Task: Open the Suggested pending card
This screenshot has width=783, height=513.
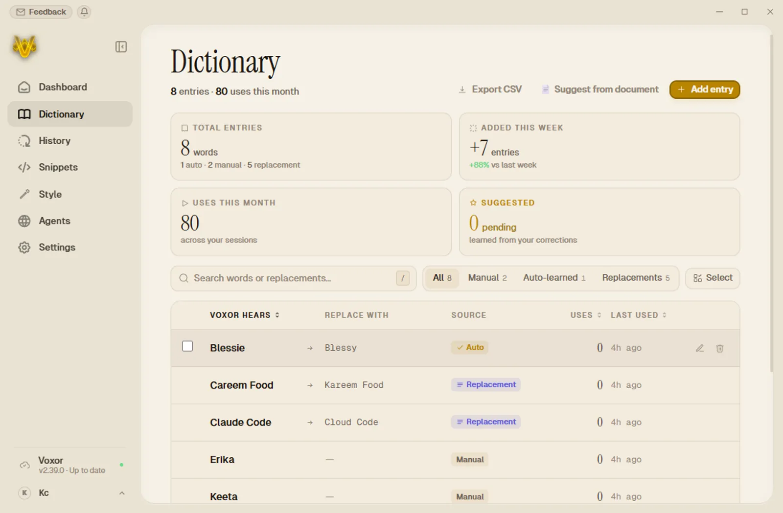Action: click(x=599, y=222)
